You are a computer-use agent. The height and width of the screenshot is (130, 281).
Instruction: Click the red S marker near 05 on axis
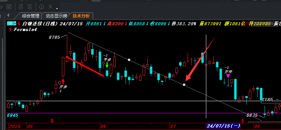pos(52,121)
